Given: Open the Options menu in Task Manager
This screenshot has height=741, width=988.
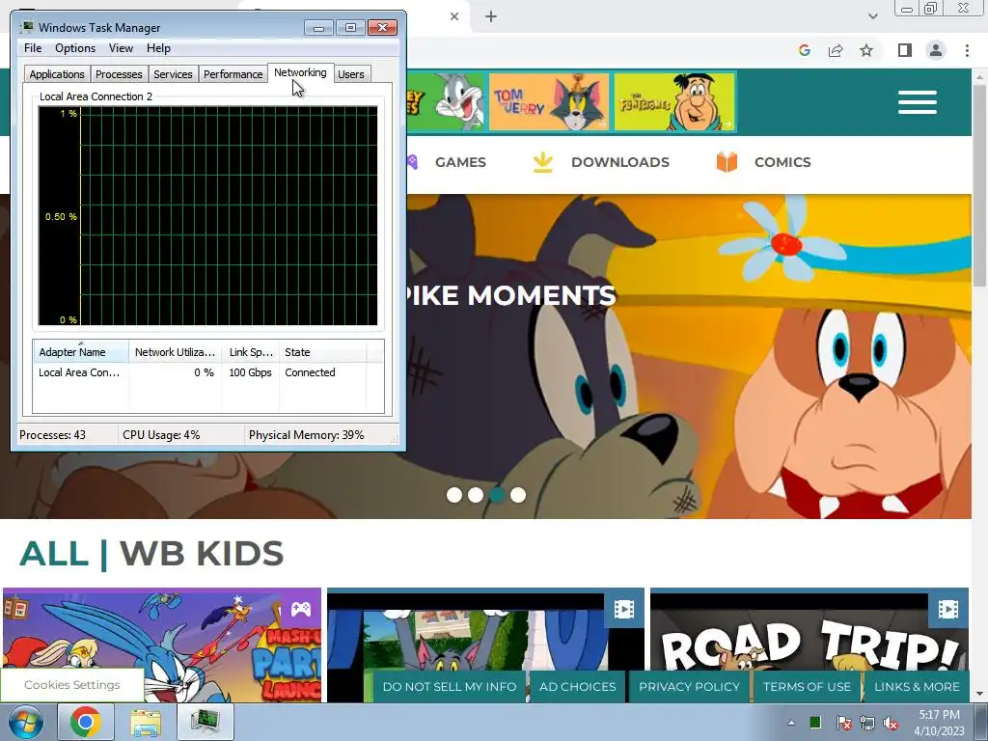Looking at the screenshot, I should [x=75, y=48].
